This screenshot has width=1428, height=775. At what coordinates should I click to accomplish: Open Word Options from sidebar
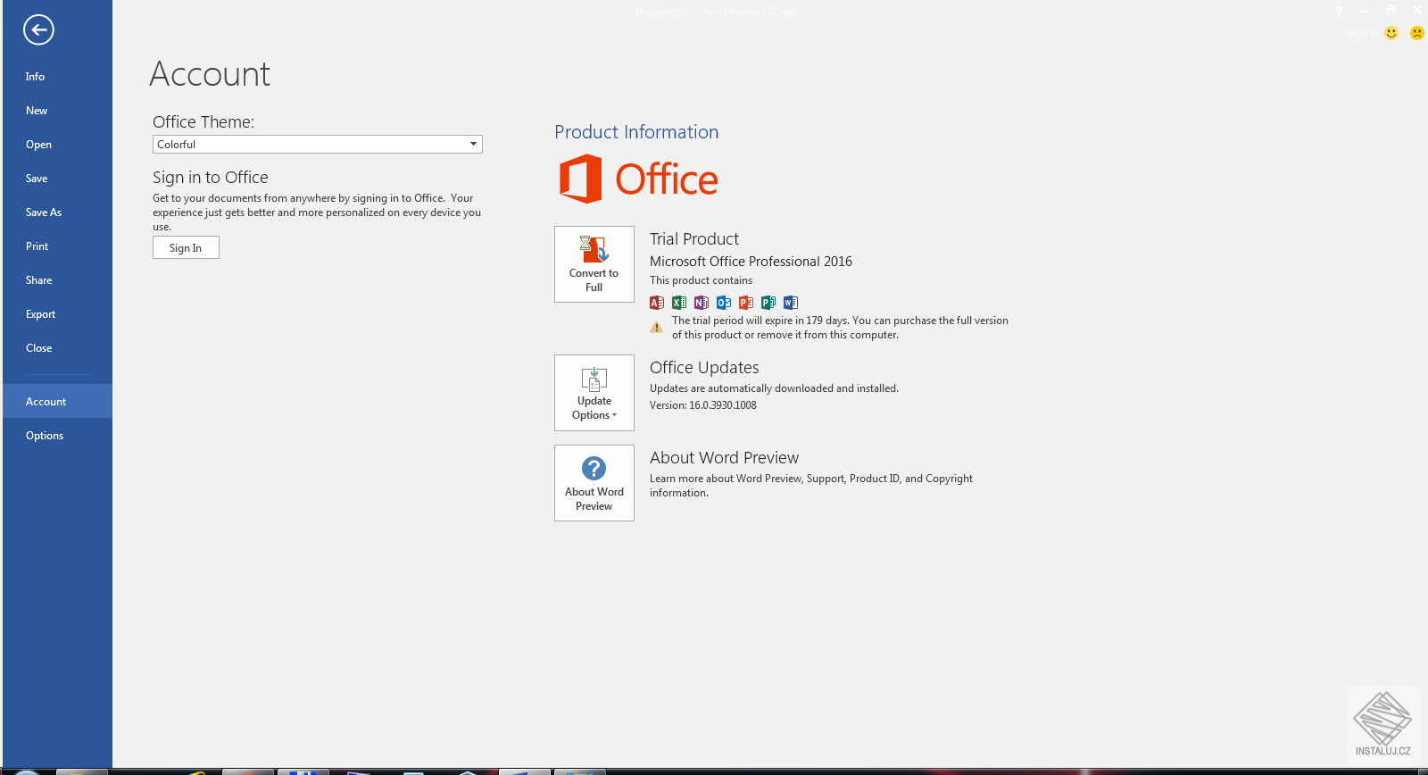coord(57,436)
